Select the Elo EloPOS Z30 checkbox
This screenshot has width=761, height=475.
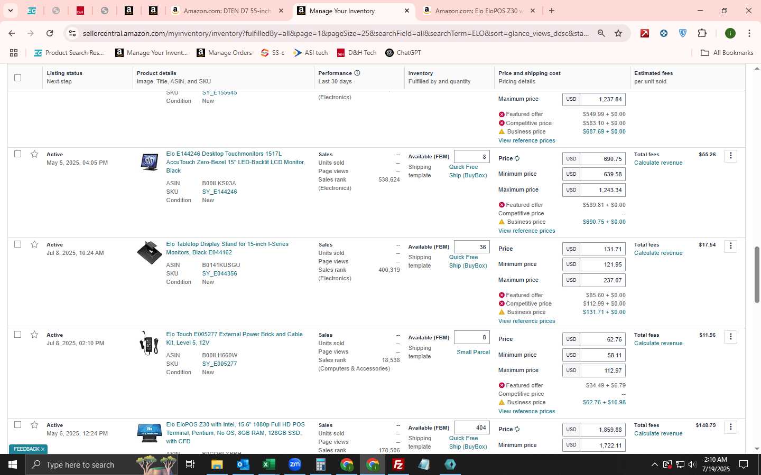pyautogui.click(x=17, y=425)
